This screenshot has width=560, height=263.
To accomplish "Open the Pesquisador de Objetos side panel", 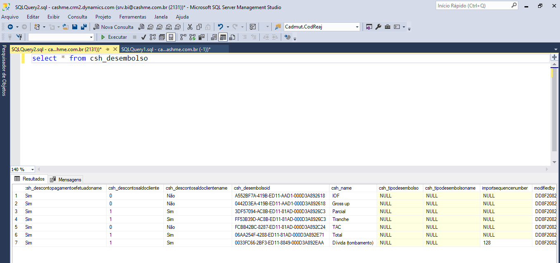I will pyautogui.click(x=4, y=70).
